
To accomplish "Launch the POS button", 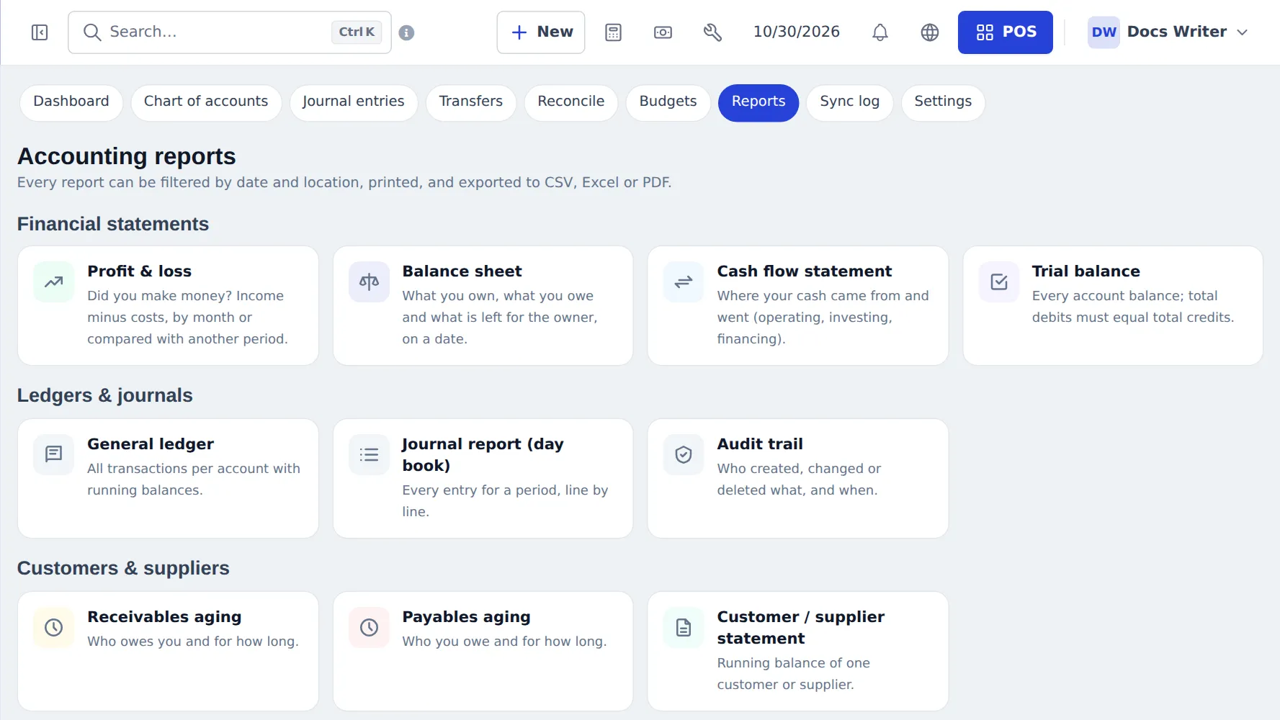I will pos(1005,32).
